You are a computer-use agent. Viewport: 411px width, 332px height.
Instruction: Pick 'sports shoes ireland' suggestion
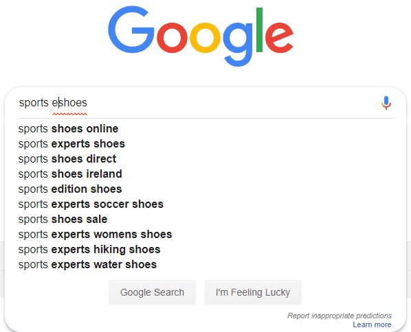(x=205, y=174)
